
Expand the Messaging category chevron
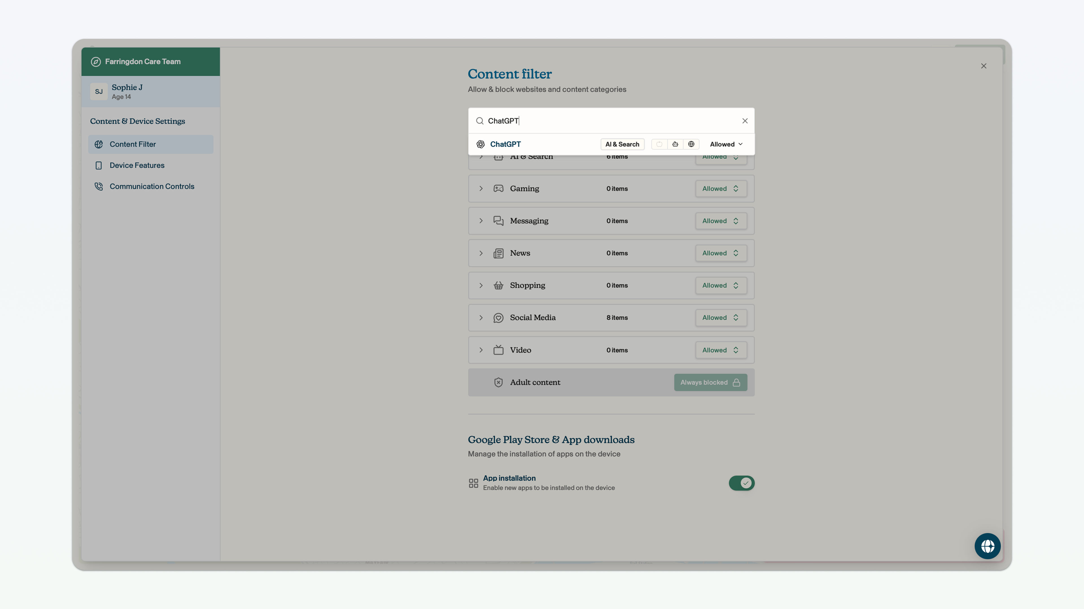481,221
